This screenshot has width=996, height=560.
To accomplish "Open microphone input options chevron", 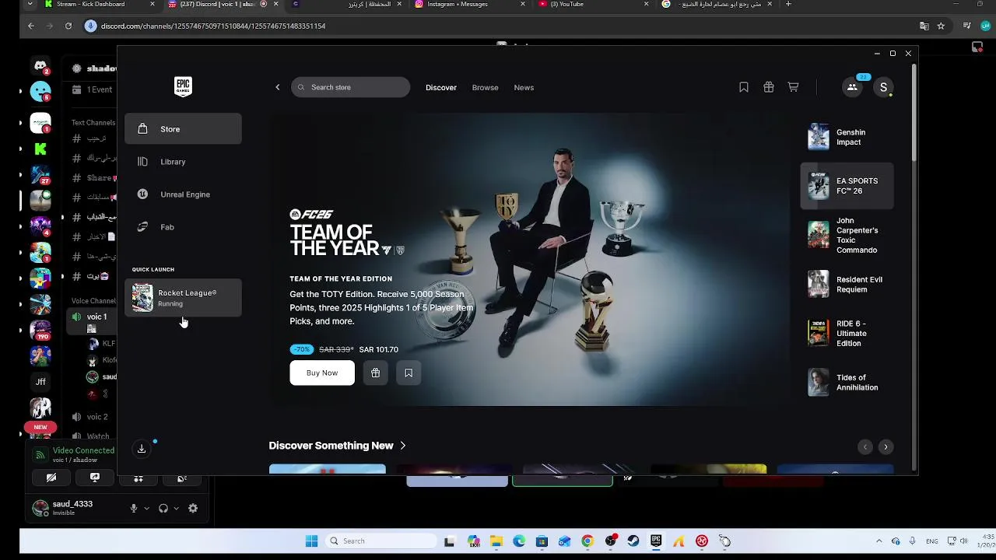I will (x=146, y=509).
